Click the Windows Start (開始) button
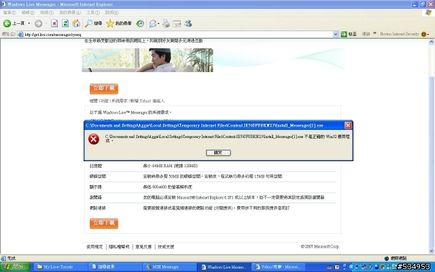The width and height of the screenshot is (435, 272). [x=15, y=267]
